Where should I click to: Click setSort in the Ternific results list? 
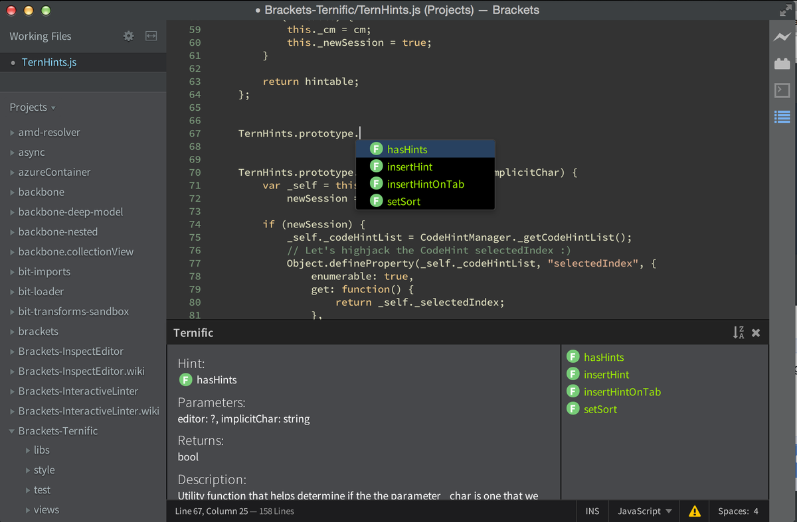click(x=600, y=409)
